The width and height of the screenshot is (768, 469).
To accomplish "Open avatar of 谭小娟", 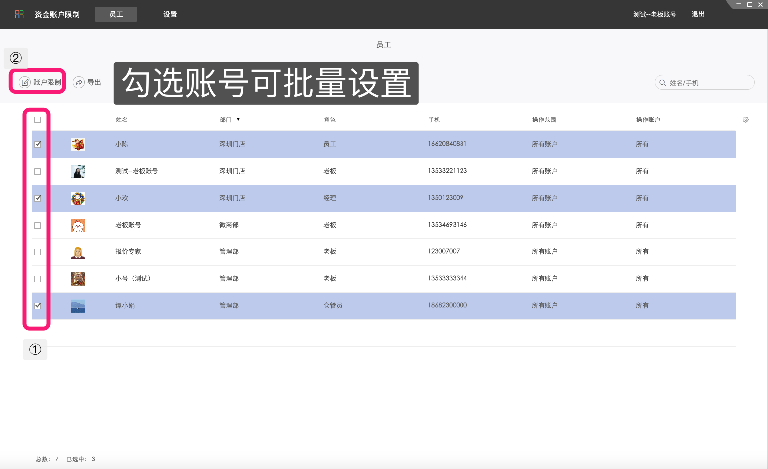I will [78, 306].
